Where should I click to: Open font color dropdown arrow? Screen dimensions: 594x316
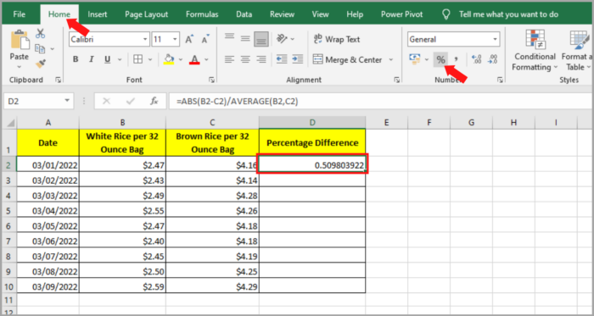click(x=206, y=59)
